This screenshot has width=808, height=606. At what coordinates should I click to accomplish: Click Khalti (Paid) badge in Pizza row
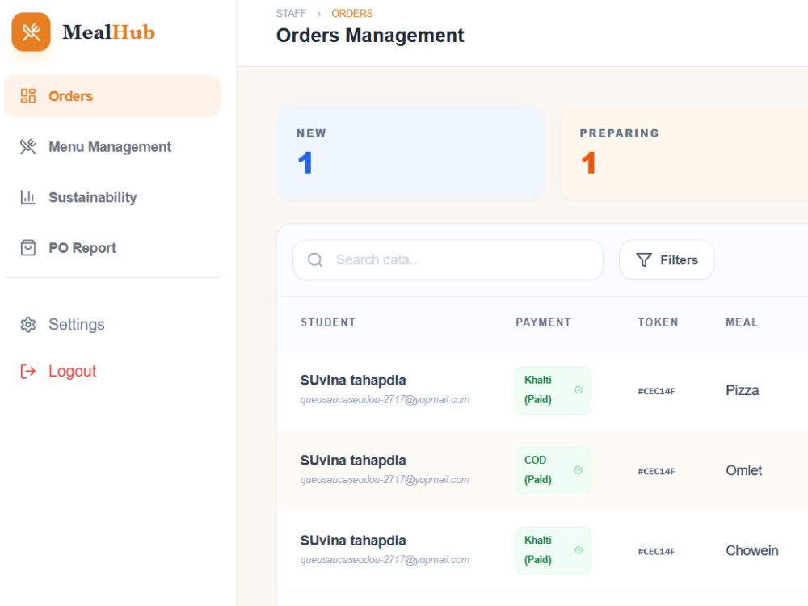click(553, 390)
